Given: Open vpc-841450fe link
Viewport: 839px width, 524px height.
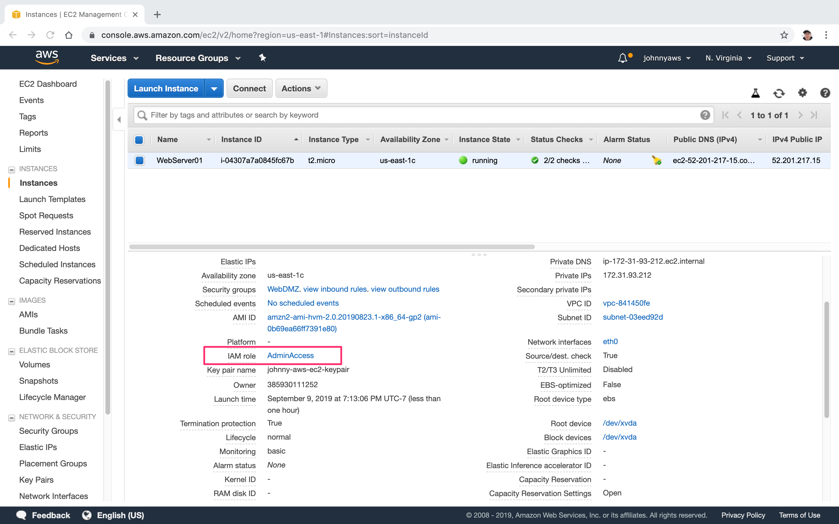Looking at the screenshot, I should point(626,303).
